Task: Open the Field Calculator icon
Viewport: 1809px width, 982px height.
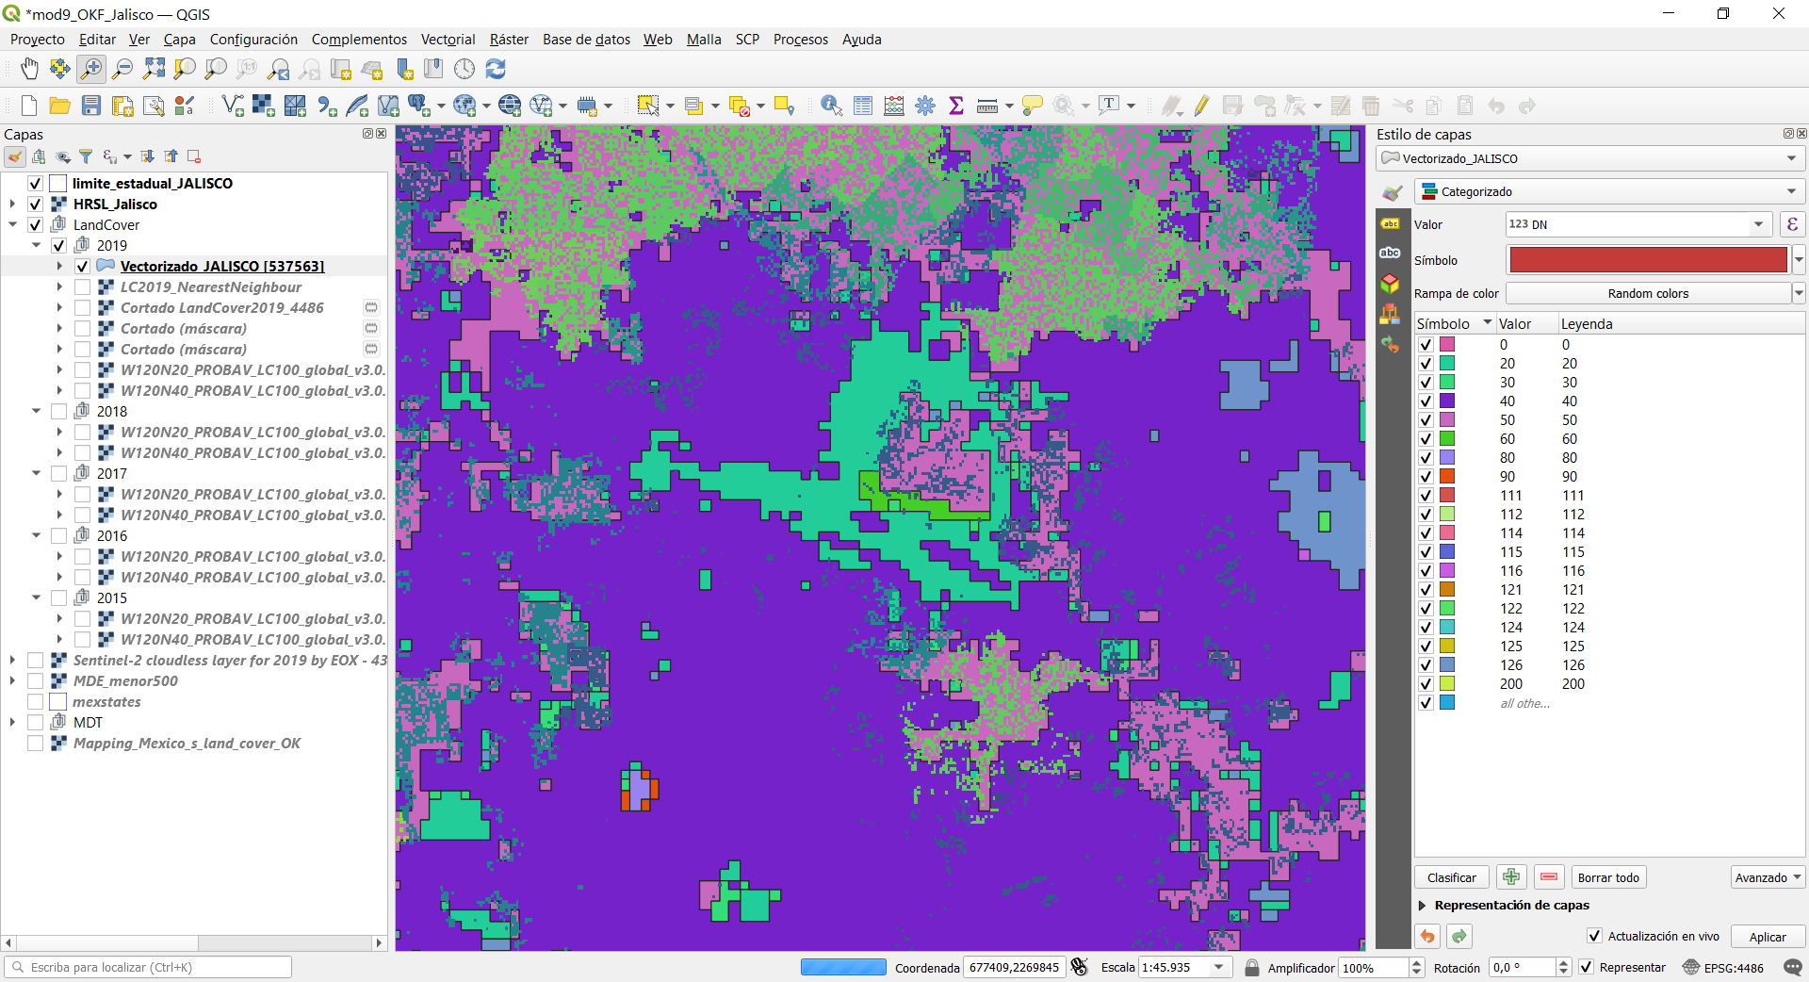Action: coord(894,106)
